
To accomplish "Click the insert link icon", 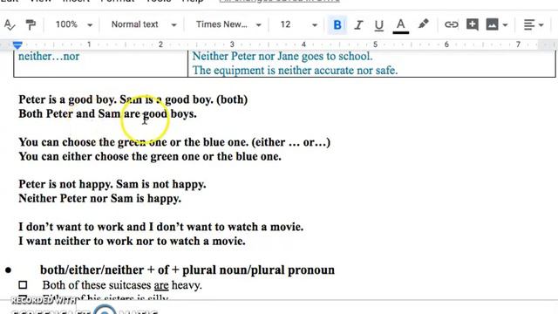I will coord(452,24).
